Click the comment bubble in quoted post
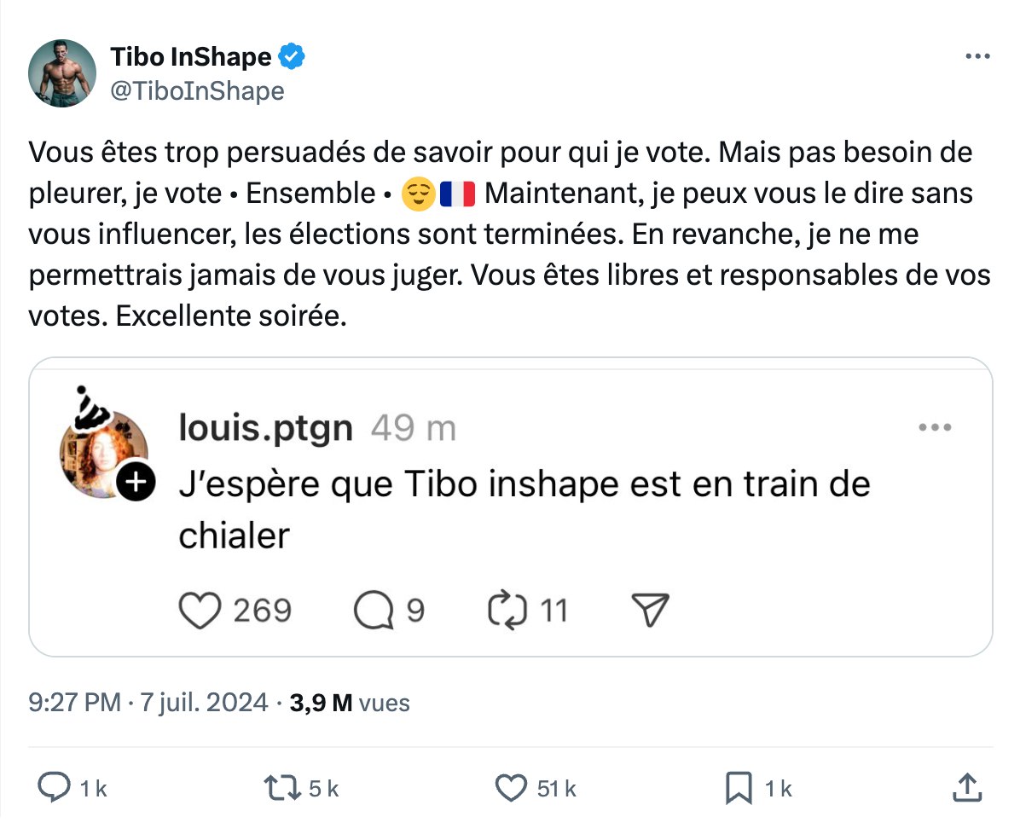Viewport: 1020px width, 834px height. point(374,611)
